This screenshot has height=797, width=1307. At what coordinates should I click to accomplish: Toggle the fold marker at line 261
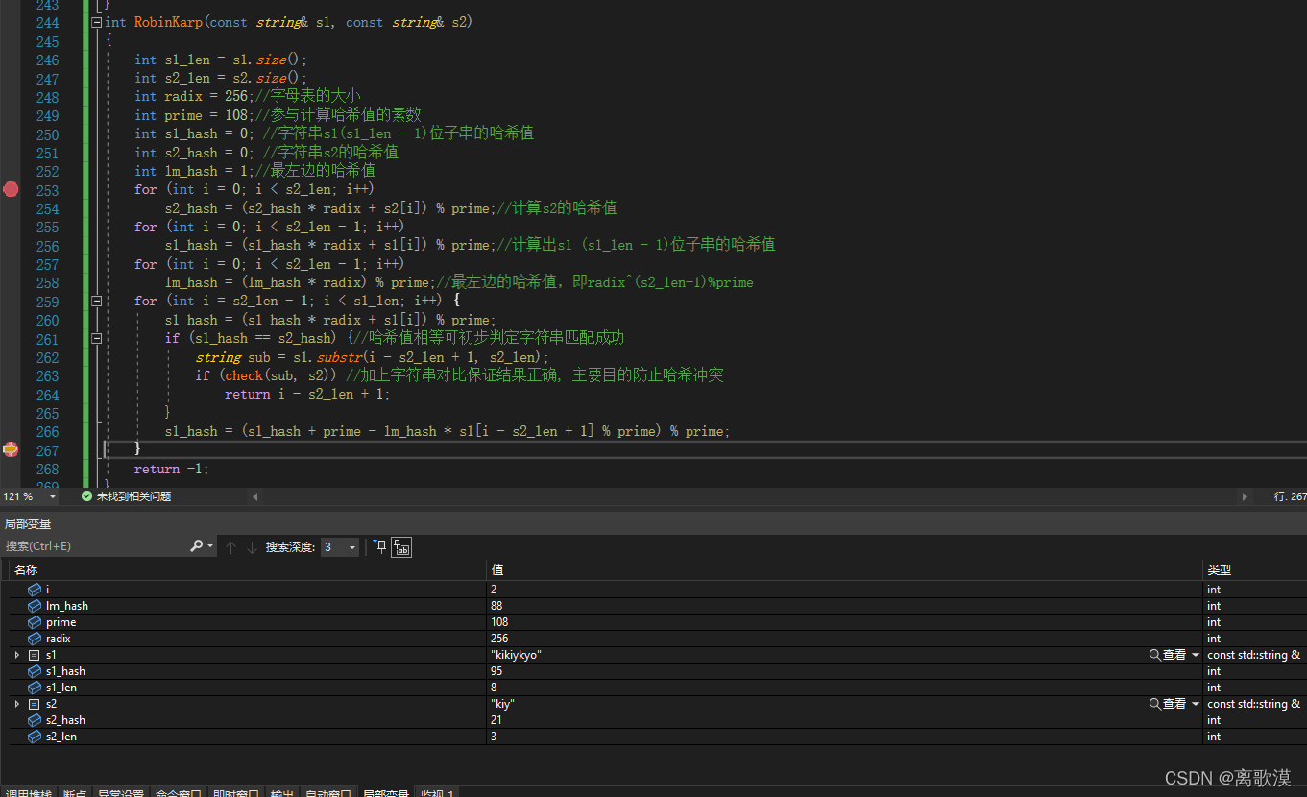tap(96, 338)
